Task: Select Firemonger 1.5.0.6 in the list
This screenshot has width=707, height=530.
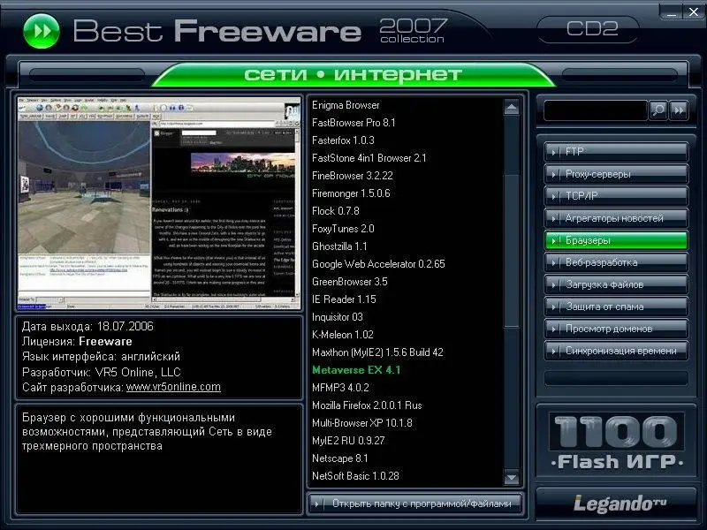Action: 351,193
